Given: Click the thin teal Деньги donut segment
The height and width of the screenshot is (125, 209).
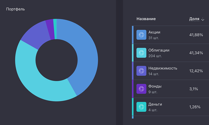Looking at the screenshot, I should click(x=55, y=29).
